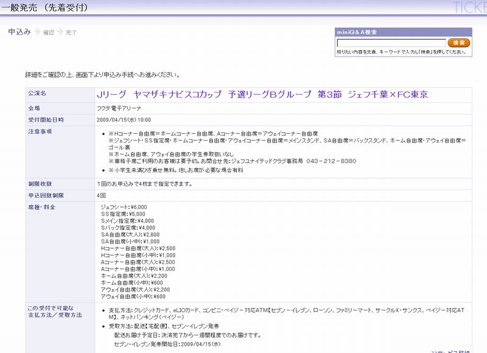Image resolution: width=487 pixels, height=353 pixels.
Task: Click the search hint text under the miniQ&A field
Action: 402,52
